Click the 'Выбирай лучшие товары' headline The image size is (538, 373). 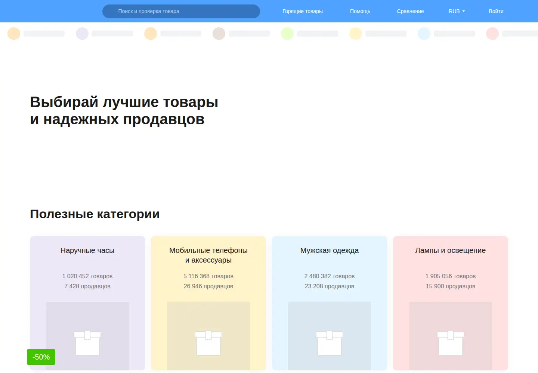coord(124,102)
